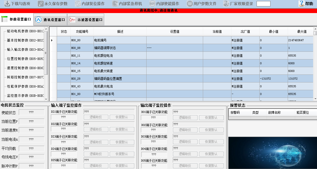Click the 当前值 column header
The image size is (317, 169).
(217, 32)
